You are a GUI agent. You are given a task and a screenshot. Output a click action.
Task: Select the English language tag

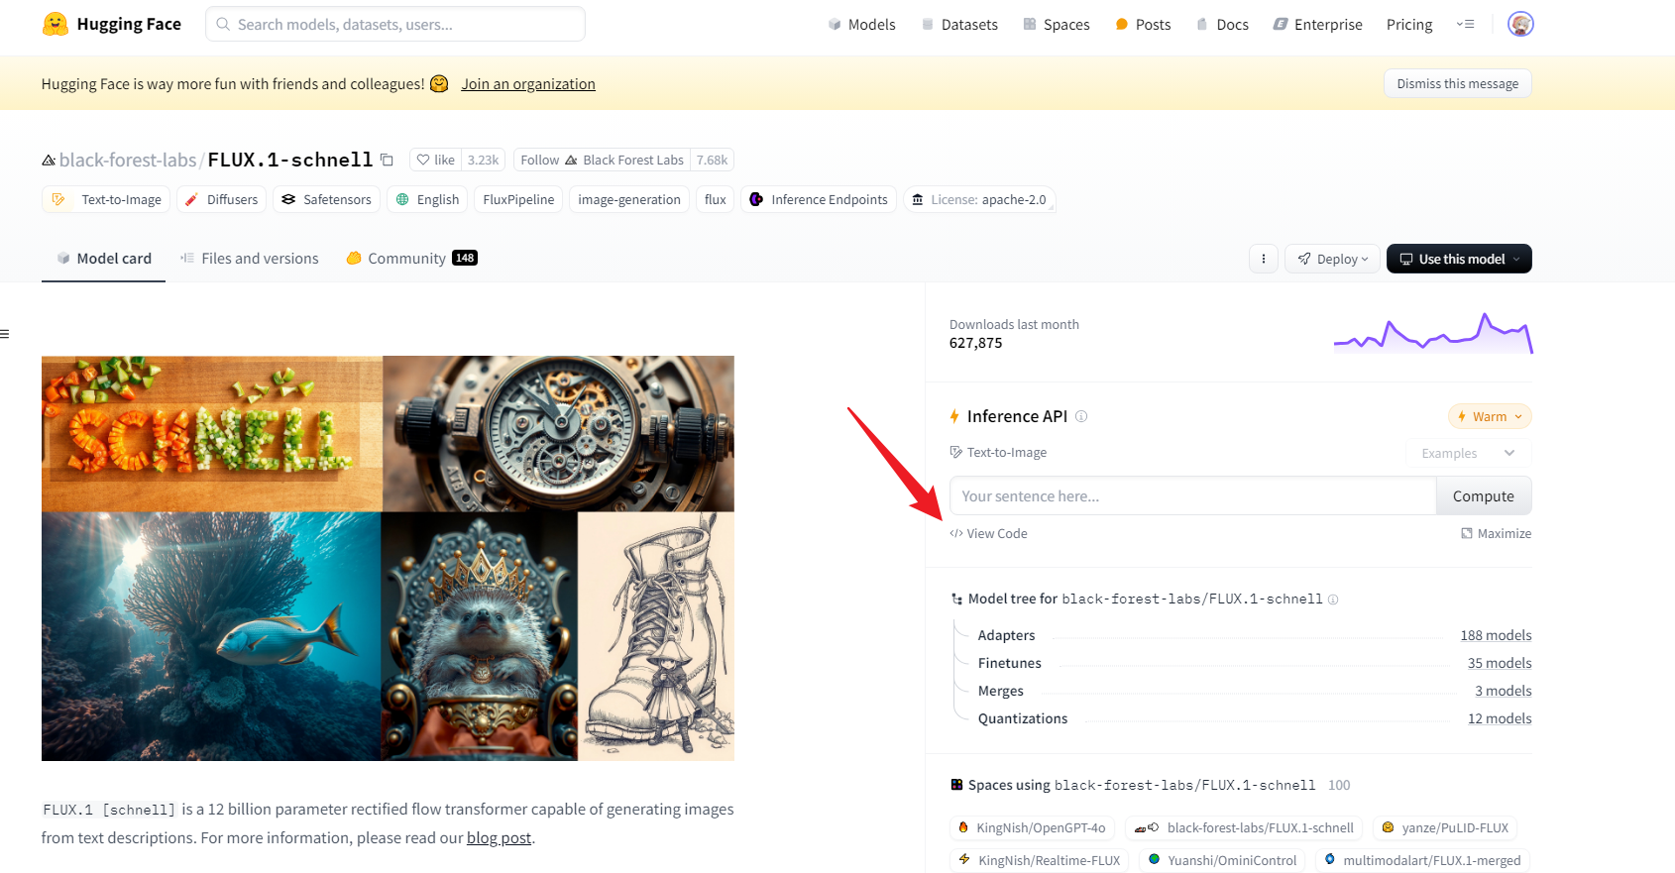427,199
